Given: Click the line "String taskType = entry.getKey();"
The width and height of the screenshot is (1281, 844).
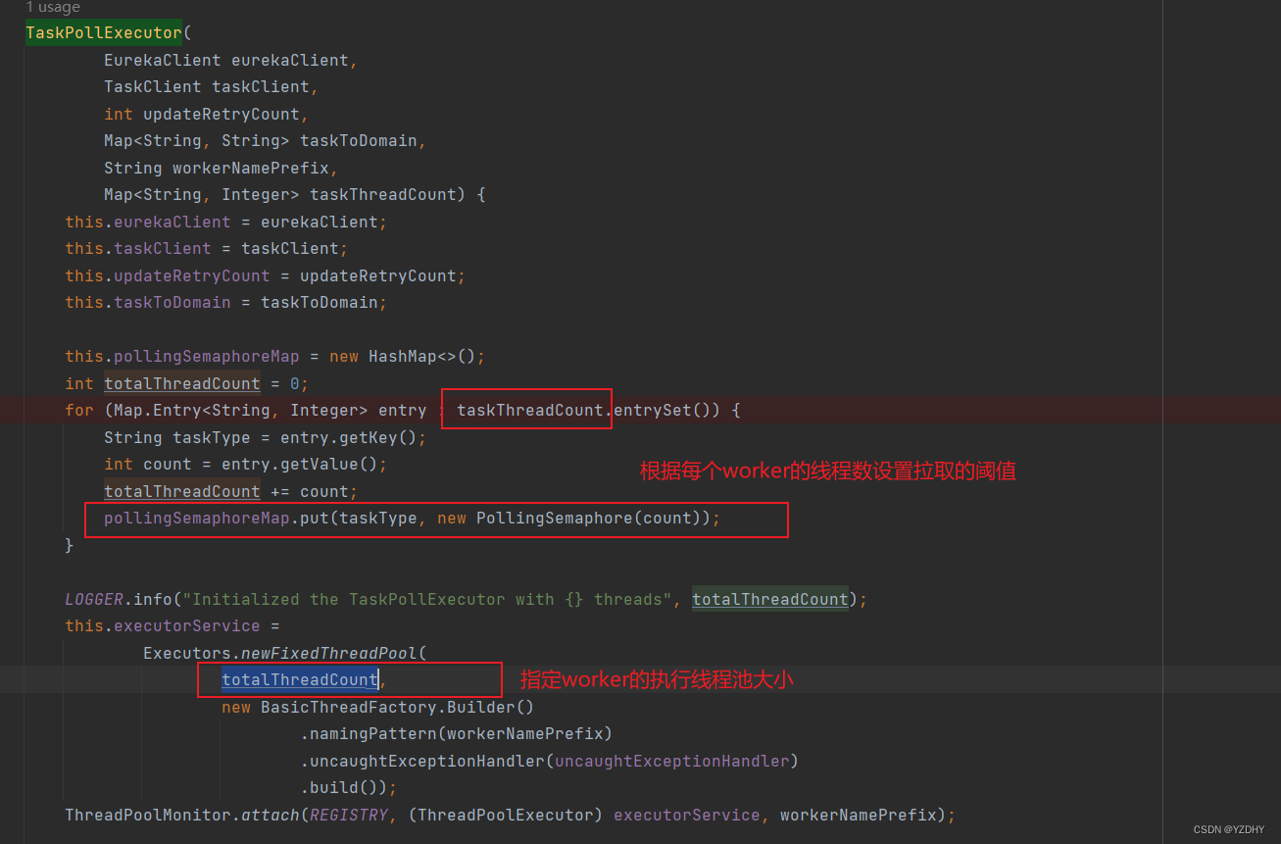Looking at the screenshot, I should (x=265, y=437).
